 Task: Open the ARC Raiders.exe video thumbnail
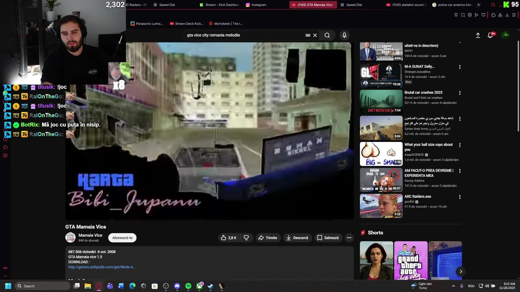(381, 206)
